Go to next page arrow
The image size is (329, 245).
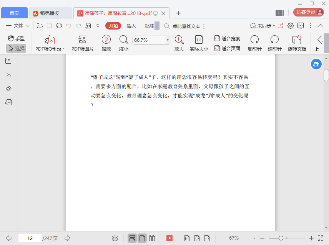[67, 238]
